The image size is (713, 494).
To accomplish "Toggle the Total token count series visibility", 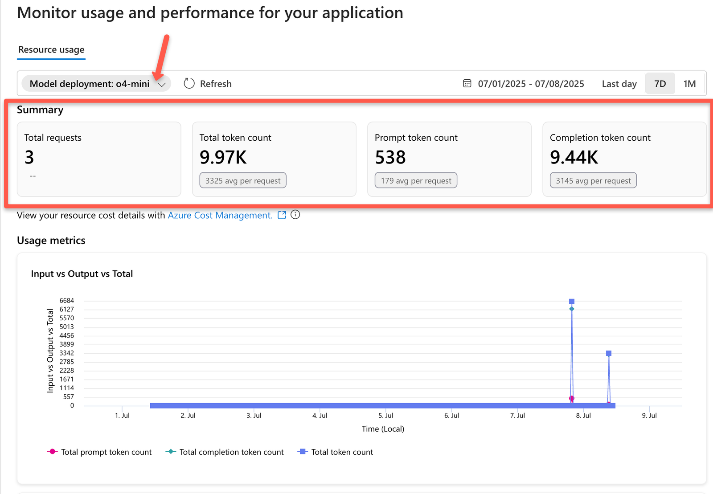I will [x=342, y=452].
